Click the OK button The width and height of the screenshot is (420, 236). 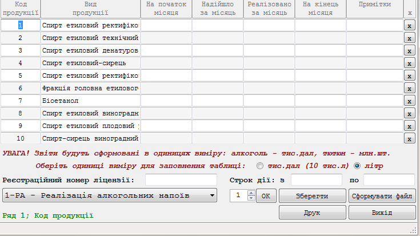265,195
